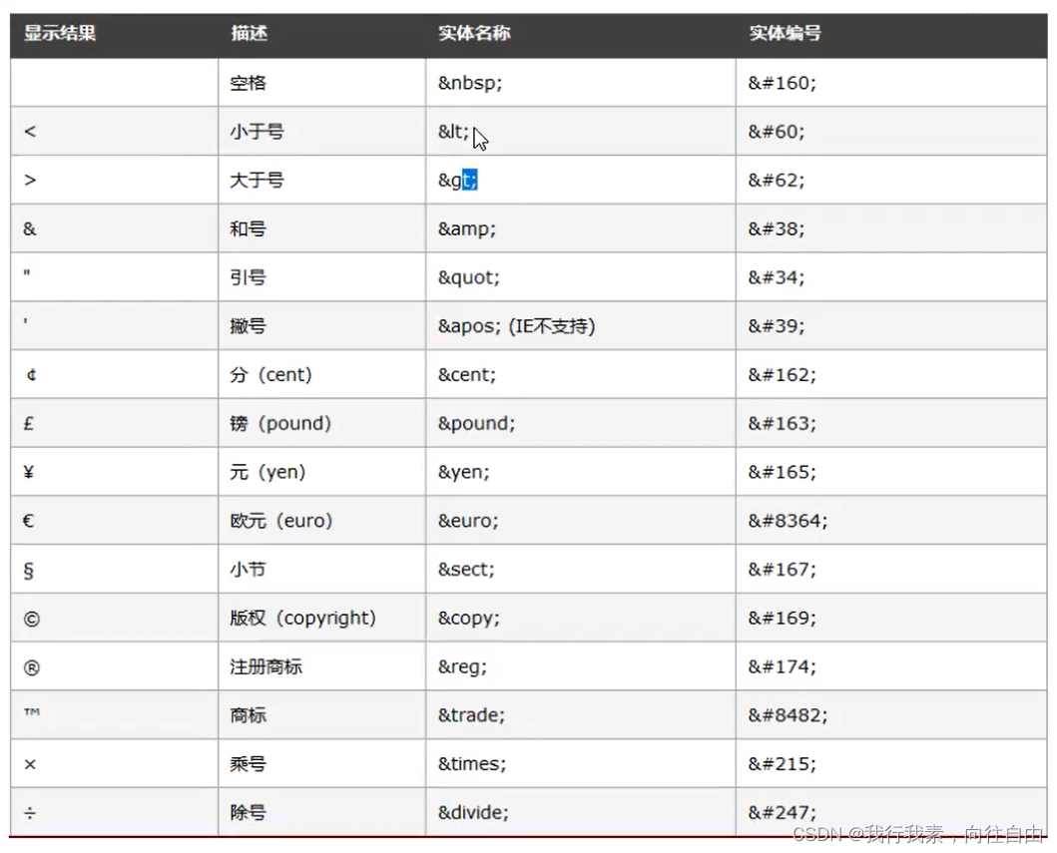Click the &pound; entity name
1057x853 pixels.
[x=476, y=424]
